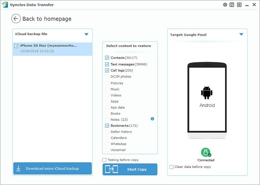
Task: Uncheck the Bookmarks checkbox
Action: (107, 126)
